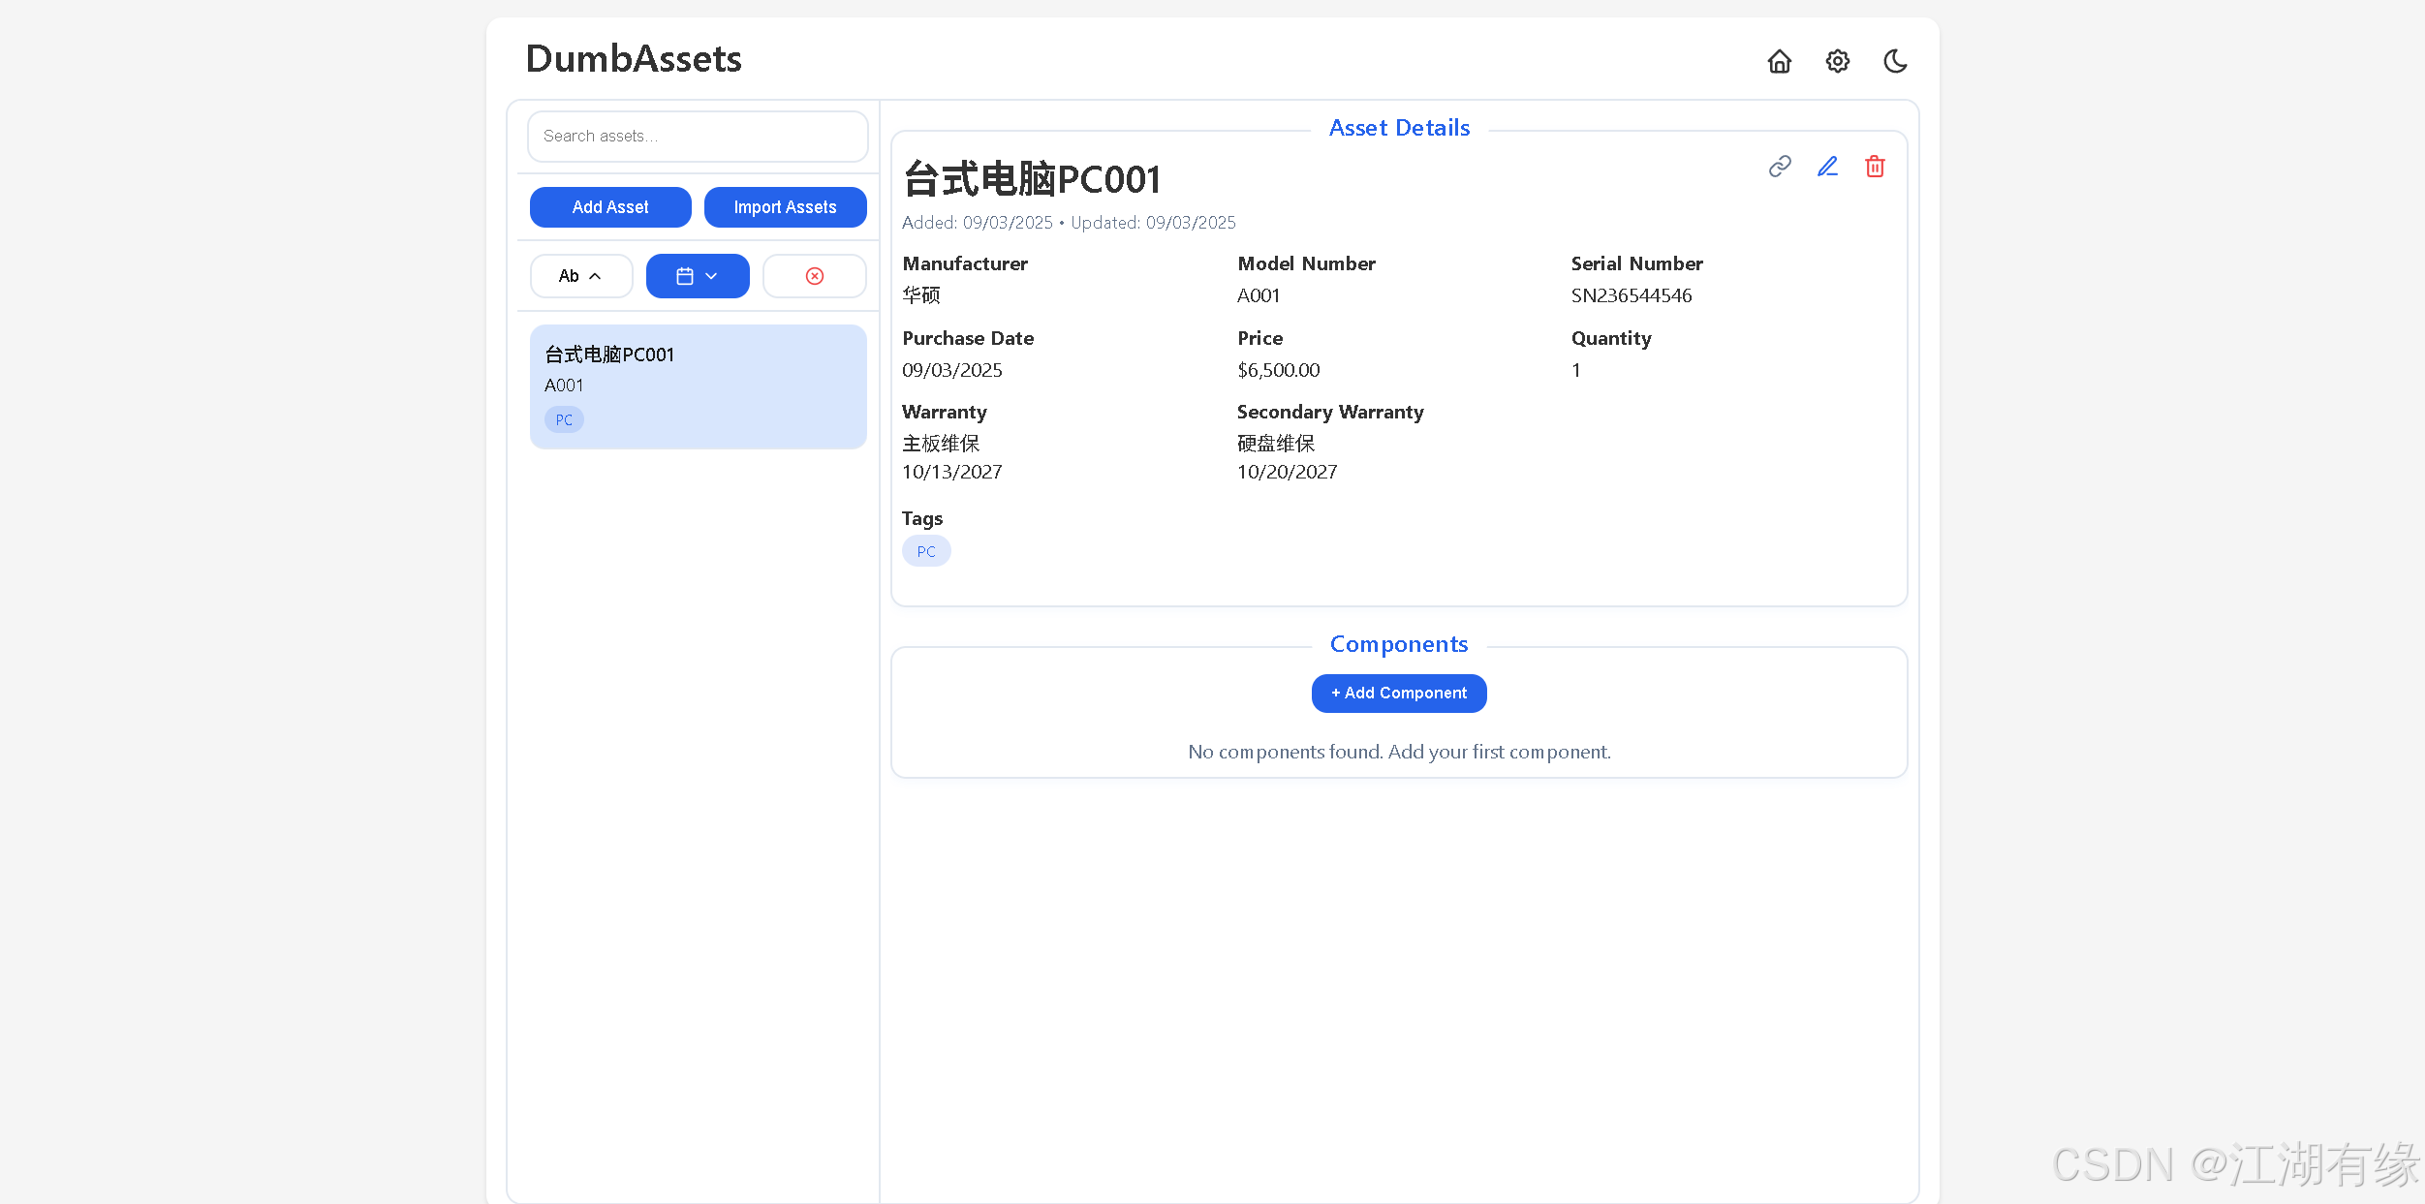The height and width of the screenshot is (1204, 2425).
Task: Click calendar icon in sort button
Action: coord(685,276)
